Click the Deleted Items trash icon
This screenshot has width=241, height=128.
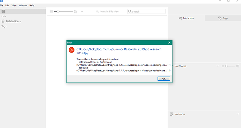coord(3,21)
